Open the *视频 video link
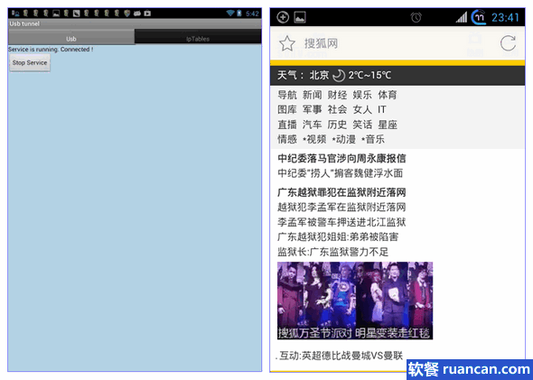 (314, 139)
